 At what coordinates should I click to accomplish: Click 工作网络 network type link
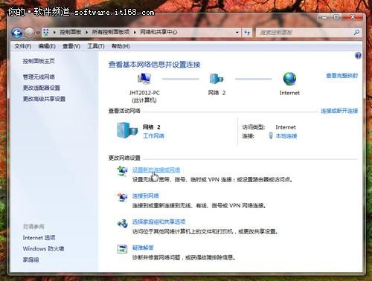coord(153,136)
